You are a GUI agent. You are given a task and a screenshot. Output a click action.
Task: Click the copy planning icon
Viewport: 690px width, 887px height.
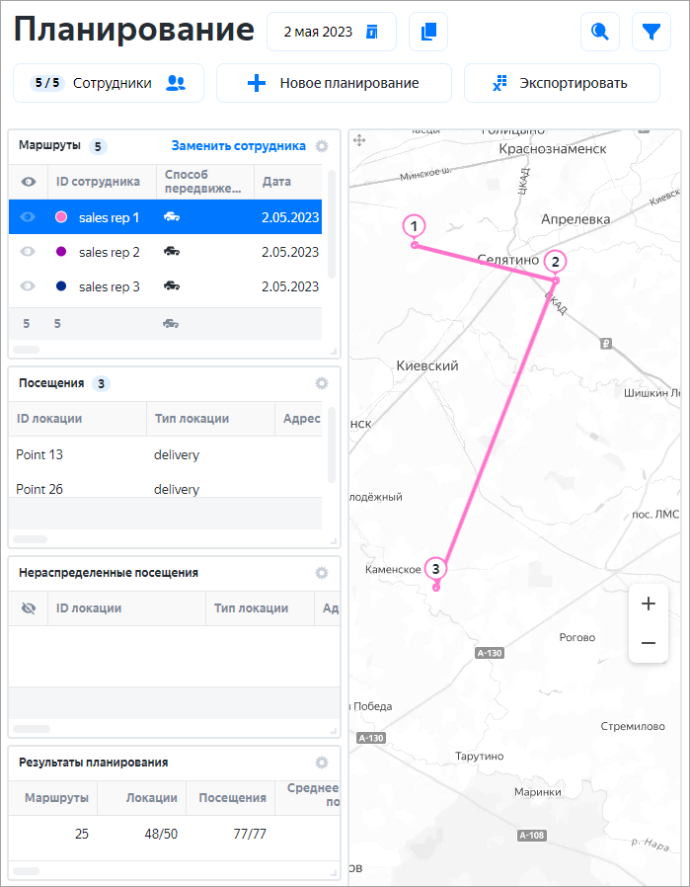[427, 32]
